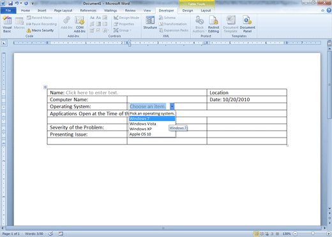The height and width of the screenshot is (237, 332).
Task: Open the Document Panel icon
Action: tap(247, 24)
